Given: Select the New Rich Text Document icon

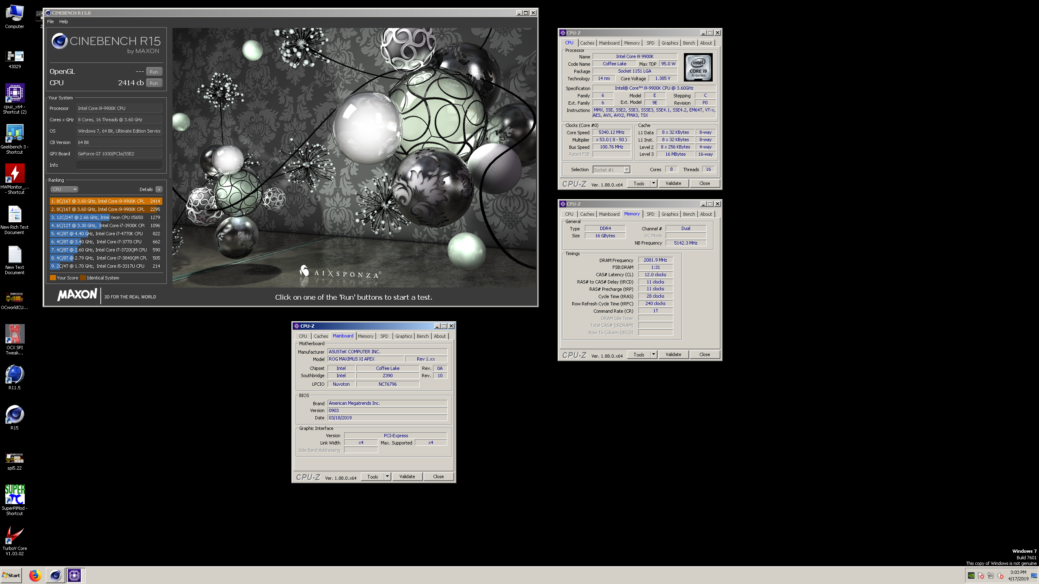Looking at the screenshot, I should 15,220.
